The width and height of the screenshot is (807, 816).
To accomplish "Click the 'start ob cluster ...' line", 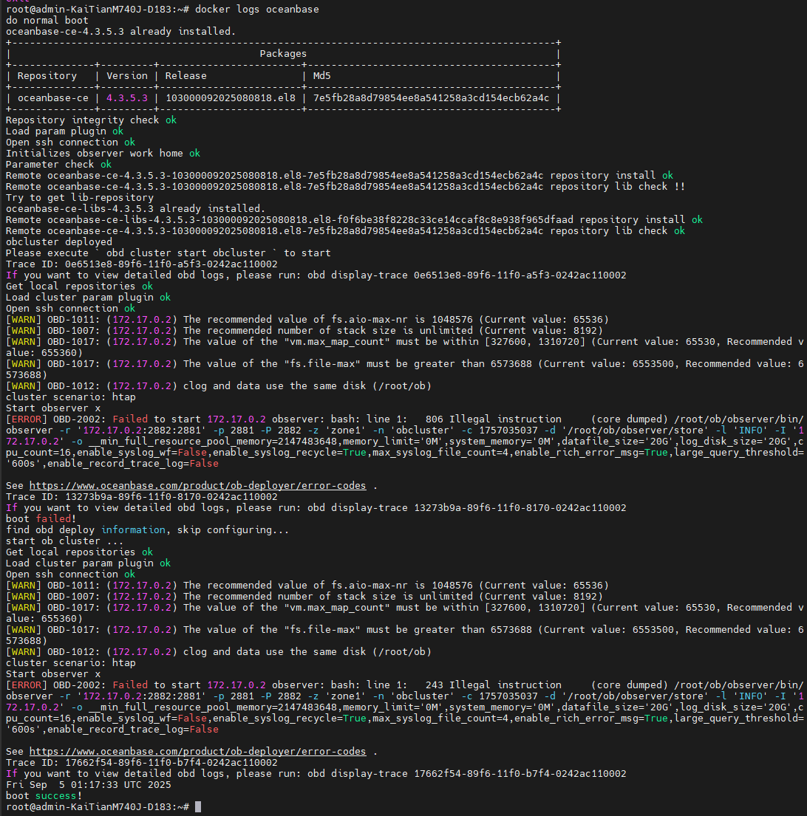I will pos(64,541).
